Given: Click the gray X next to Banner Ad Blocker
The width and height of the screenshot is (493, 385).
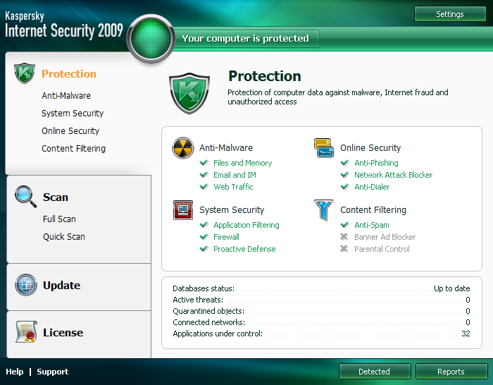Looking at the screenshot, I should click(x=344, y=237).
